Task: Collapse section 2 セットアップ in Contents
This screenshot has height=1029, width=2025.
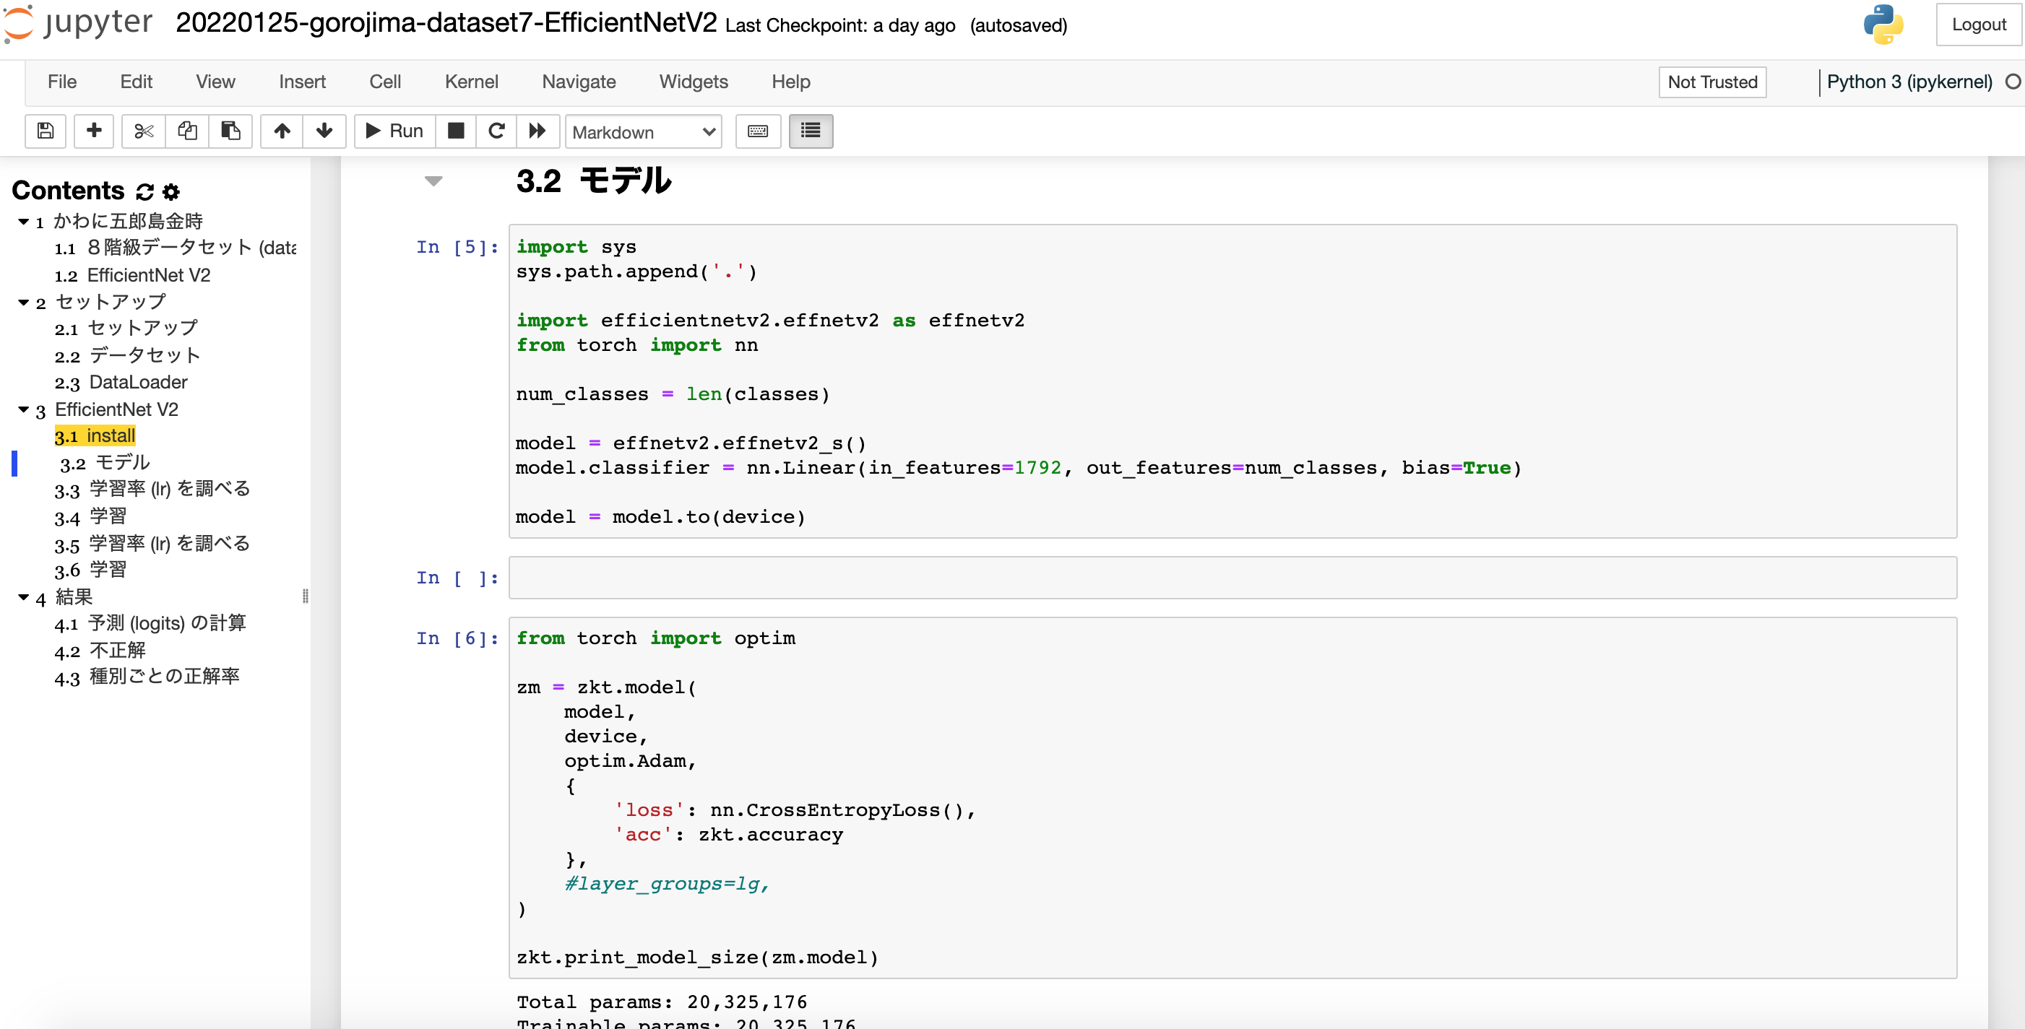Action: coord(24,303)
